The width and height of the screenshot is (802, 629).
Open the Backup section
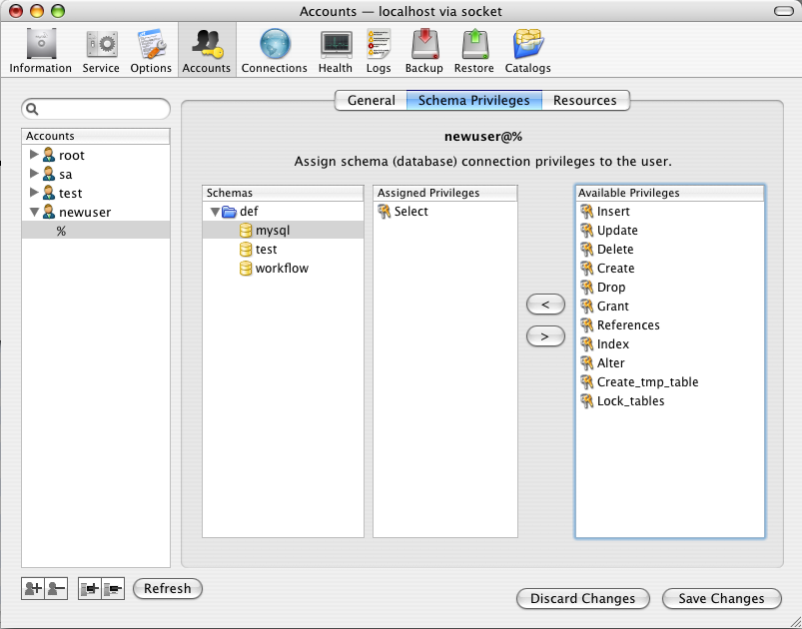[x=423, y=50]
